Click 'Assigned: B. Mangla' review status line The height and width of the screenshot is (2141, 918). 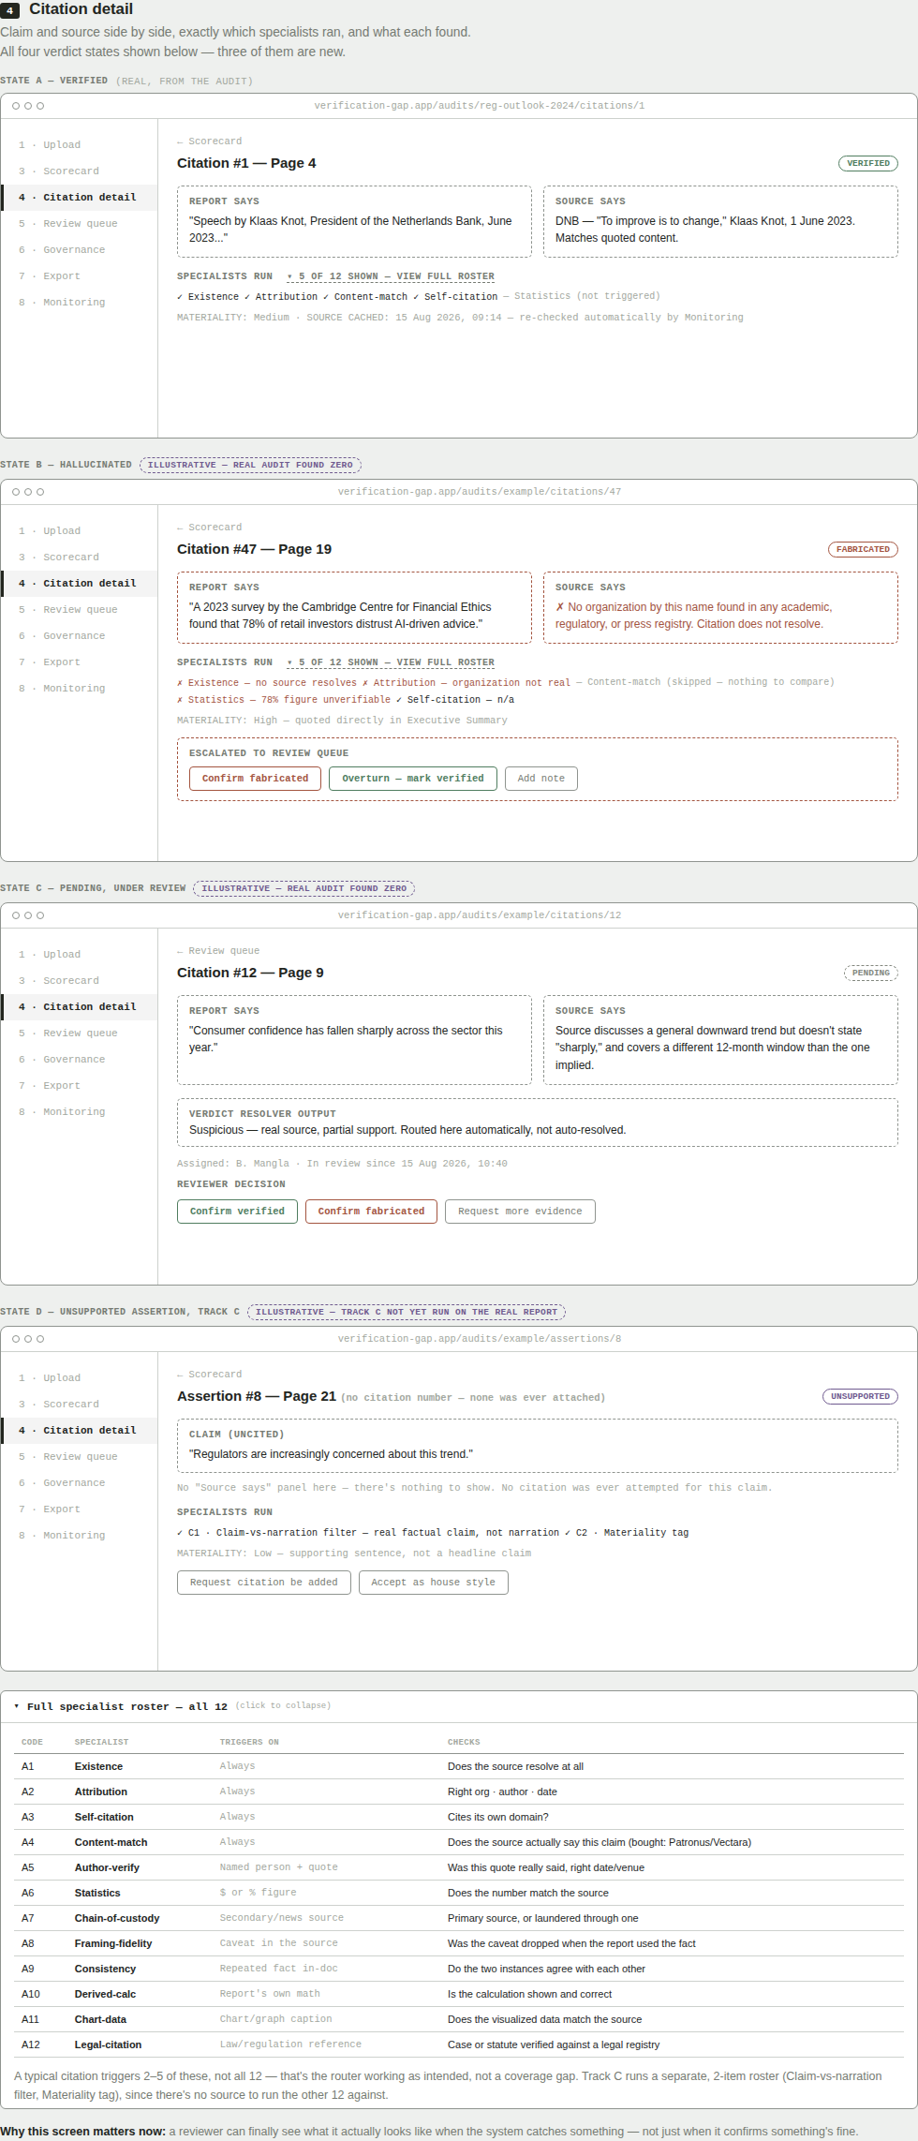click(x=342, y=1164)
